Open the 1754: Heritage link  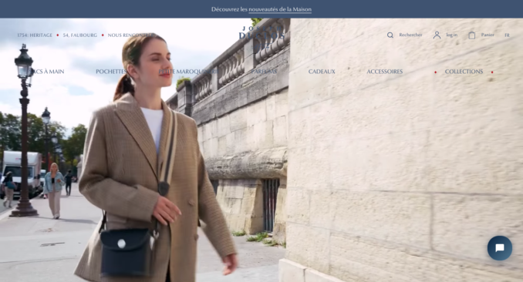click(x=35, y=35)
